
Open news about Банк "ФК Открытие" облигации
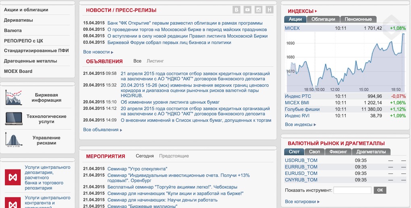185,23
